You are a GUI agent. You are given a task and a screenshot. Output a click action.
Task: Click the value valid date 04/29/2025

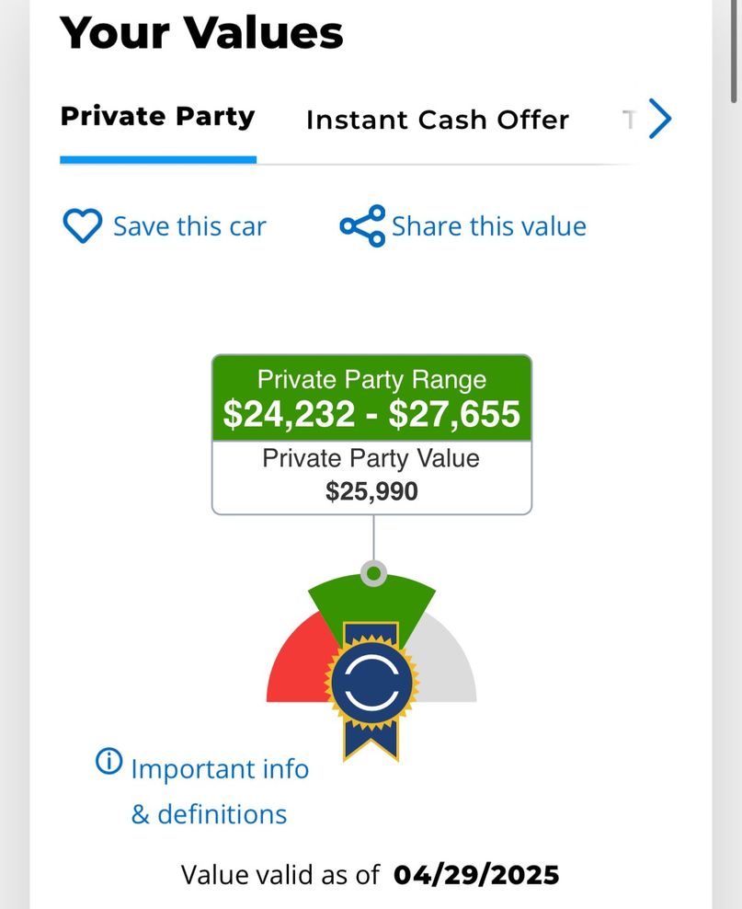pos(476,875)
